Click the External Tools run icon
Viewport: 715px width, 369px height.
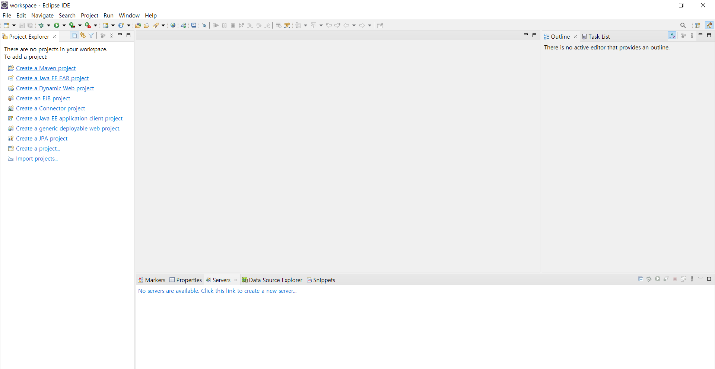pyautogui.click(x=88, y=25)
